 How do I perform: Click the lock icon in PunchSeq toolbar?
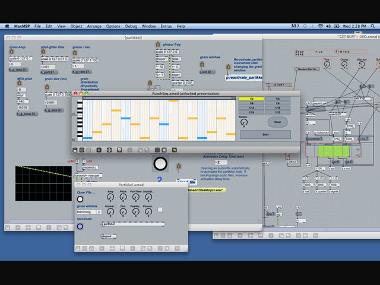point(75,150)
